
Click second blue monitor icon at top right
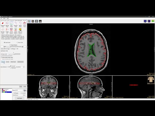(x=149, y=21)
